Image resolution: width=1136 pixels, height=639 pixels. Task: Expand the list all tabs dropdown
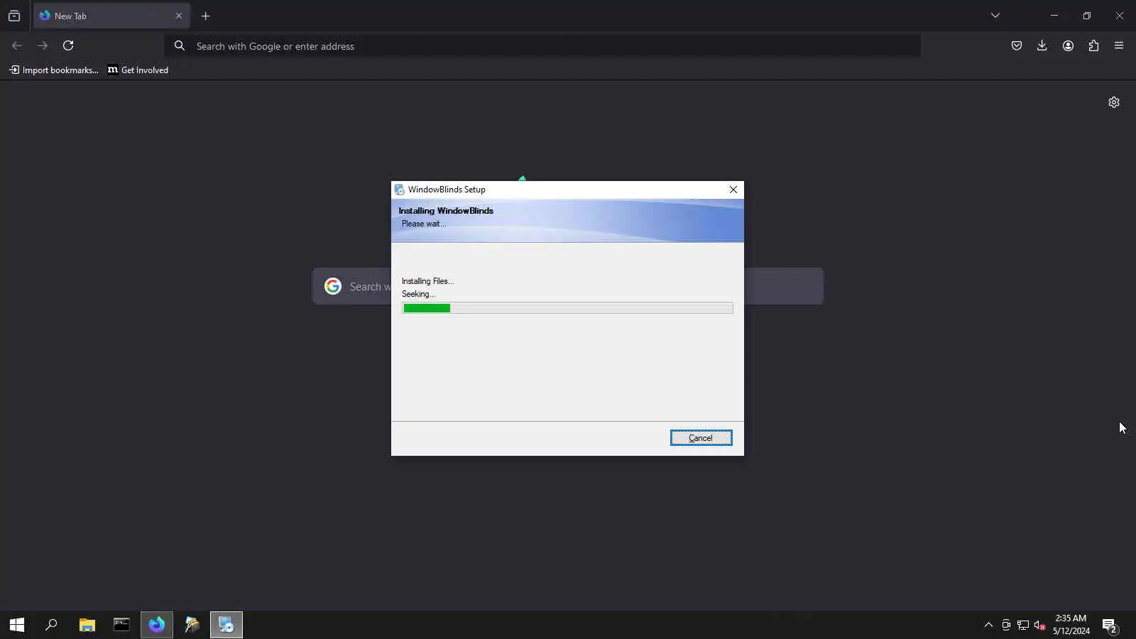(x=995, y=16)
